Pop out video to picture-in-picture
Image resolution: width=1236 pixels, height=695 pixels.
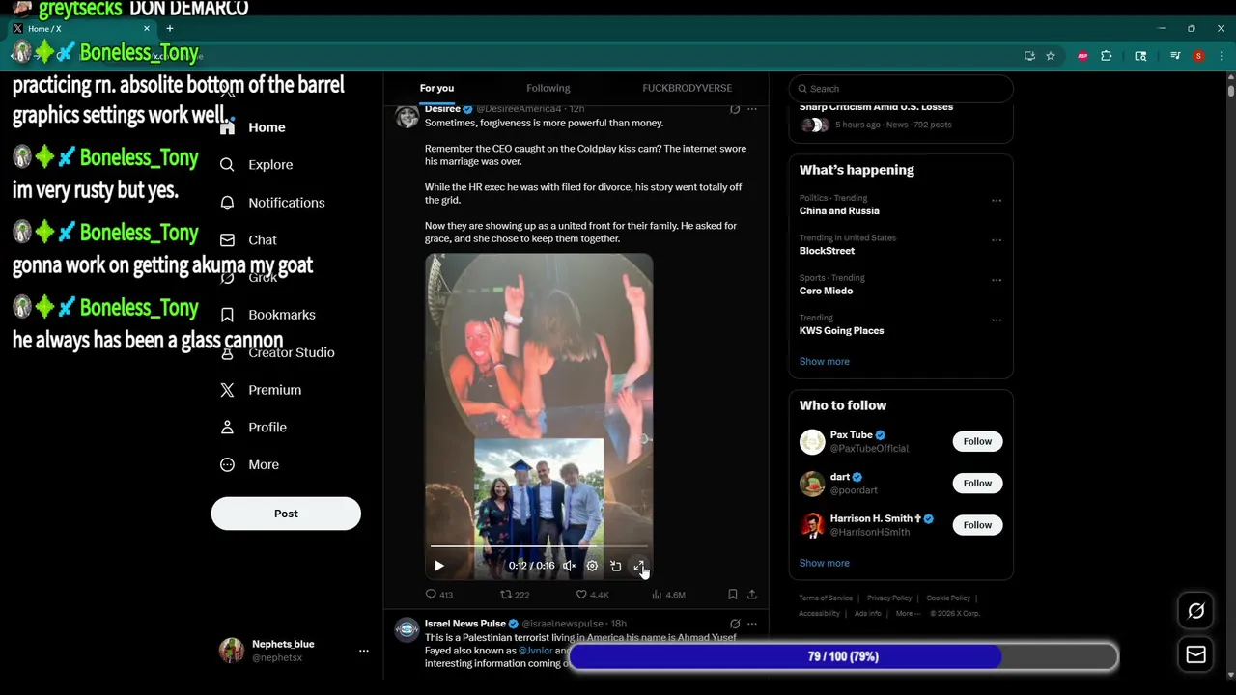click(615, 566)
